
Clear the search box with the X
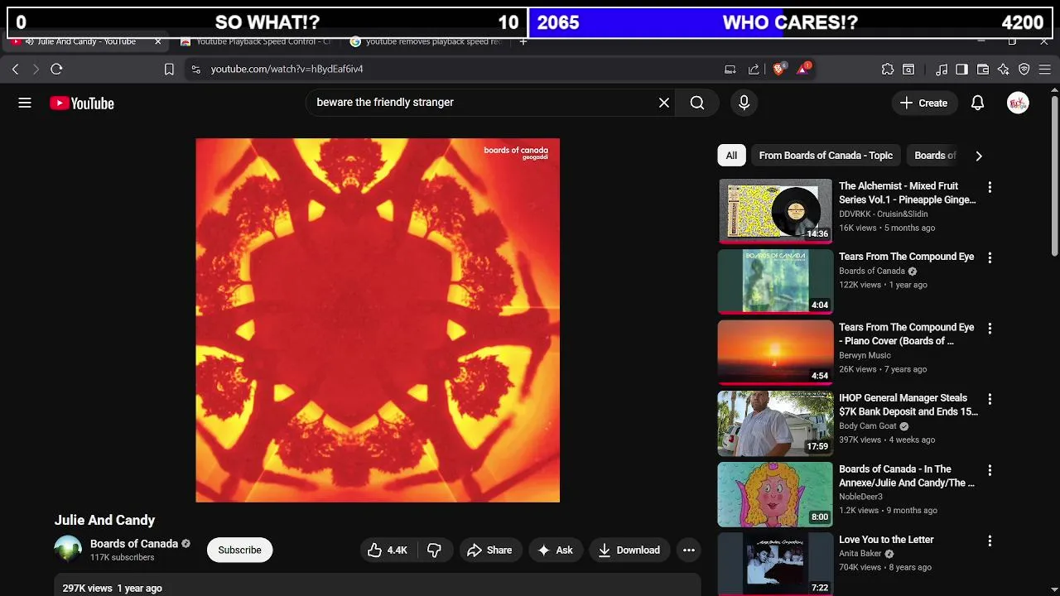point(664,103)
